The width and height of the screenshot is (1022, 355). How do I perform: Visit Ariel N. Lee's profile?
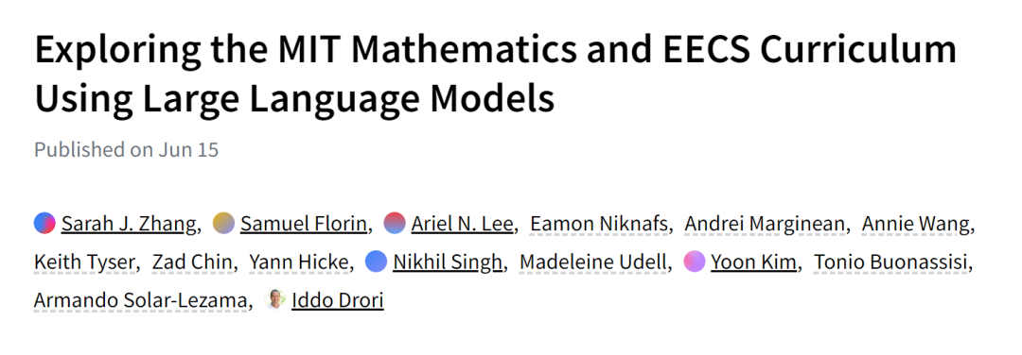(x=462, y=224)
